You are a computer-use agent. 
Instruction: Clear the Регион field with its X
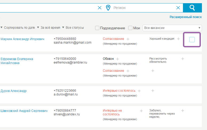coord(178,8)
